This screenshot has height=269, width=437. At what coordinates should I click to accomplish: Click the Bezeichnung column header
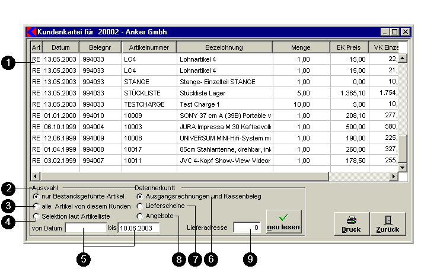[x=224, y=47]
